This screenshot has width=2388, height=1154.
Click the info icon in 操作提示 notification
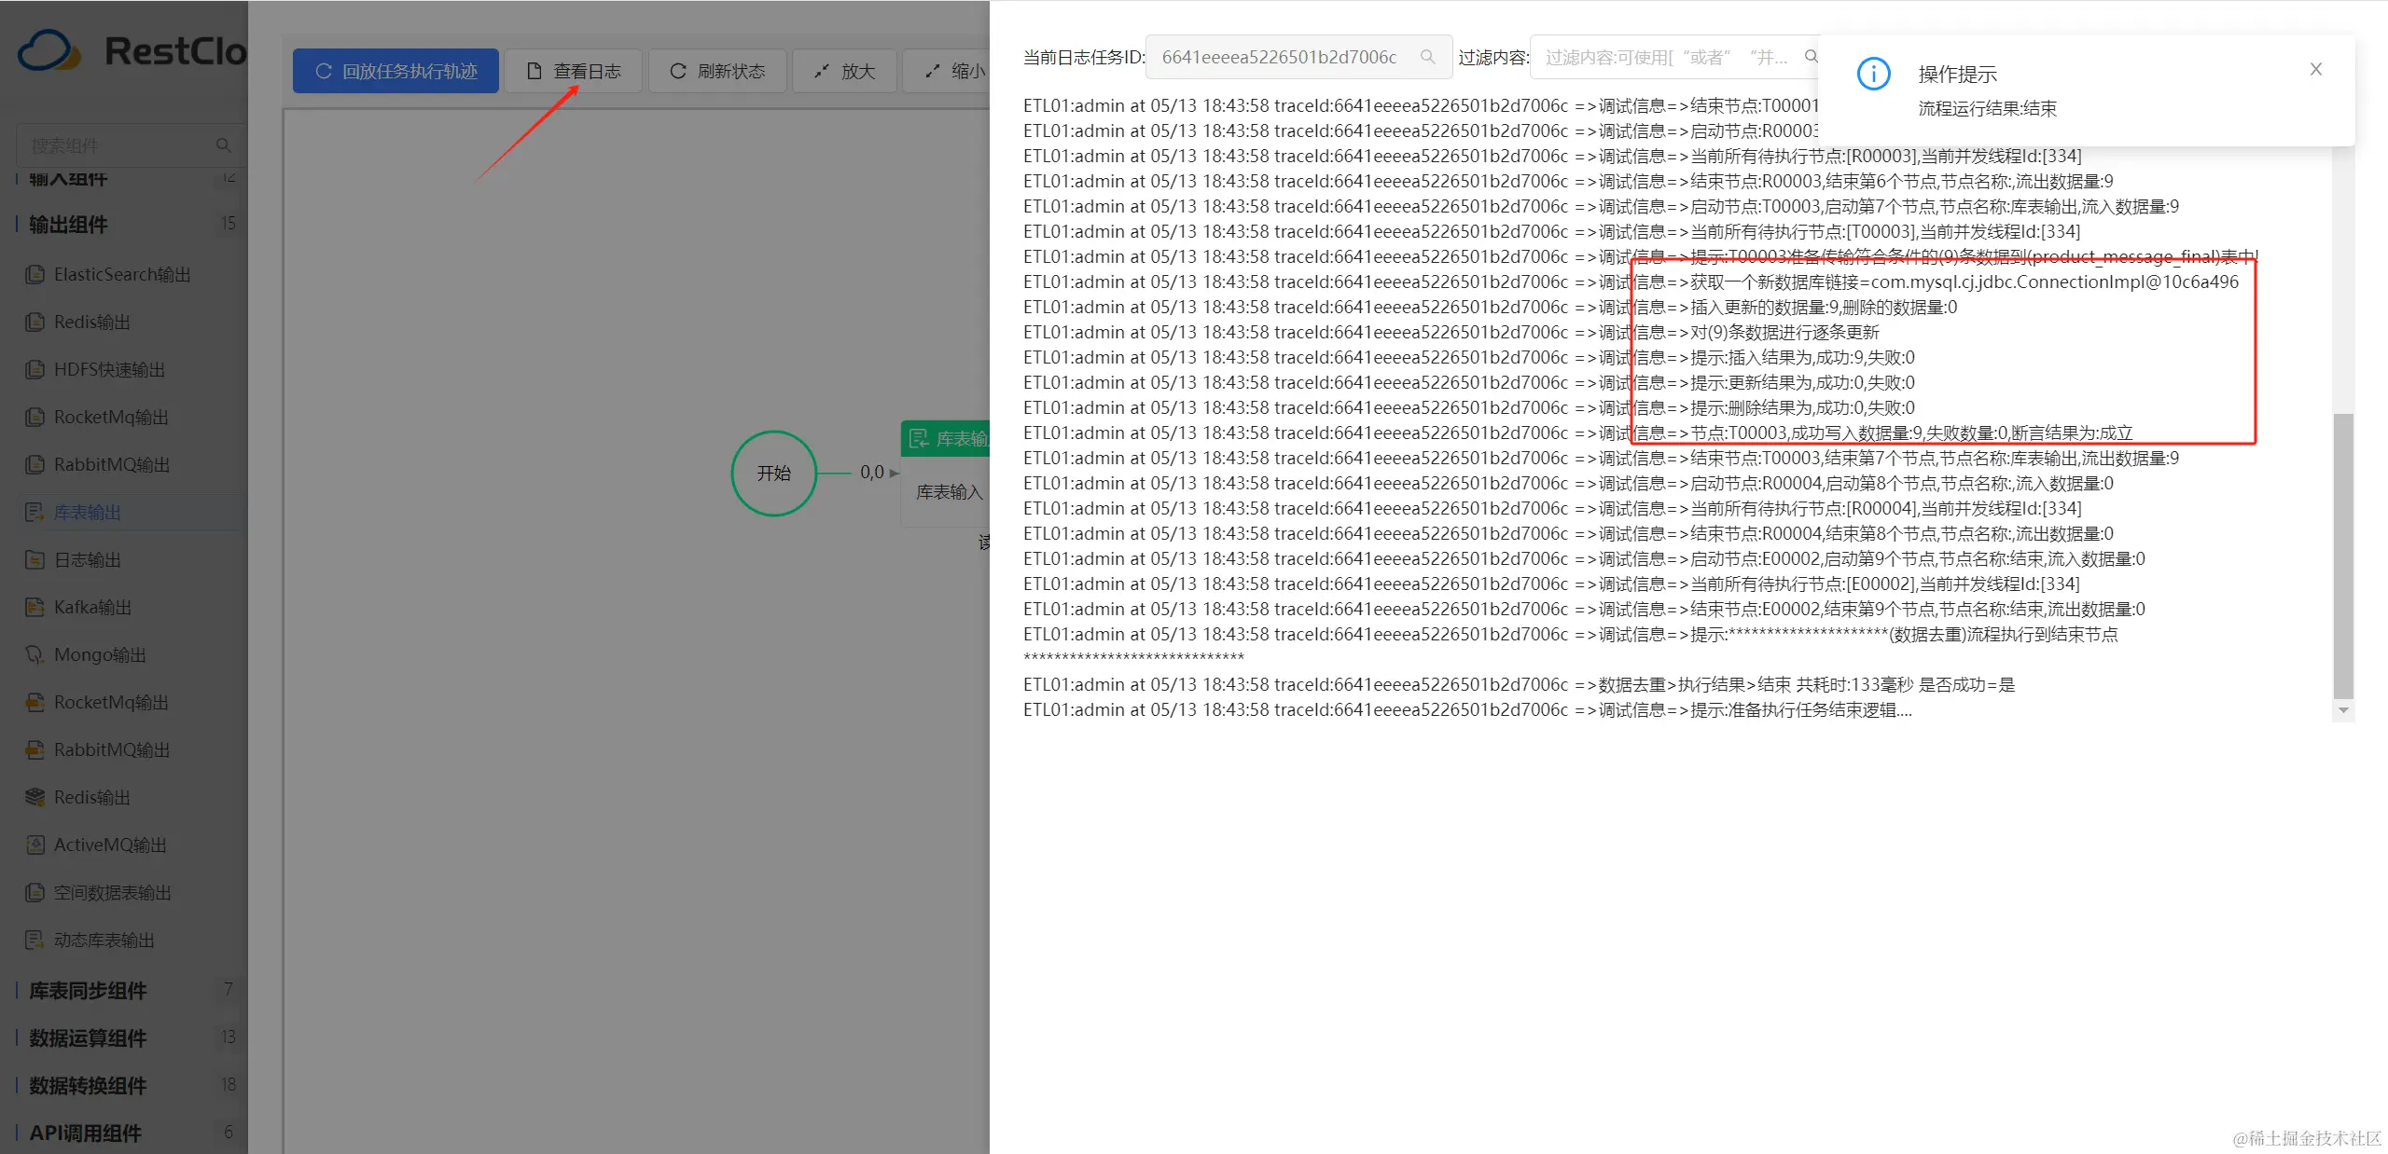pyautogui.click(x=1873, y=74)
